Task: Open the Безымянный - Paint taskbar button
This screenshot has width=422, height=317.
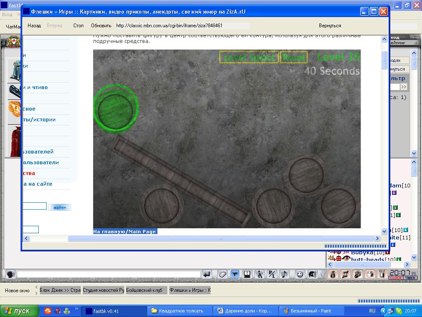Action: (312, 311)
